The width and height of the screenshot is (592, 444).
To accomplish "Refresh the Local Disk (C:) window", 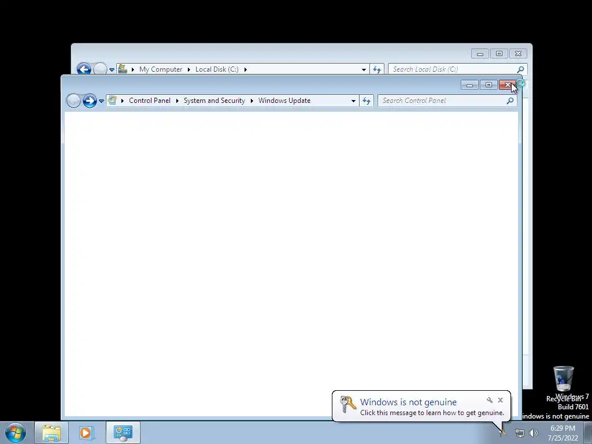I will (x=377, y=69).
